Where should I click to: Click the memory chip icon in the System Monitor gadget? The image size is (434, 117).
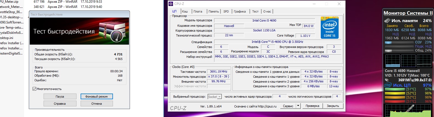coord(387,21)
